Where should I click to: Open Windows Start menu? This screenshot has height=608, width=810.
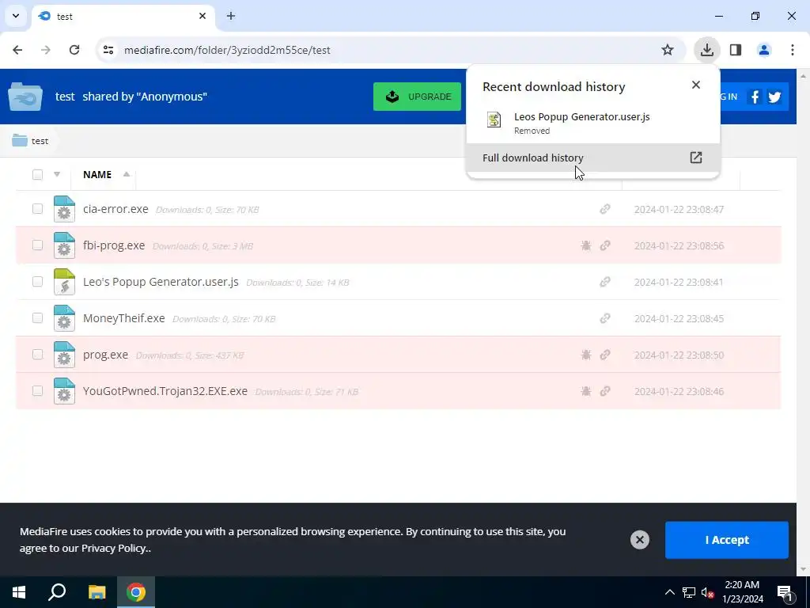[x=19, y=592]
